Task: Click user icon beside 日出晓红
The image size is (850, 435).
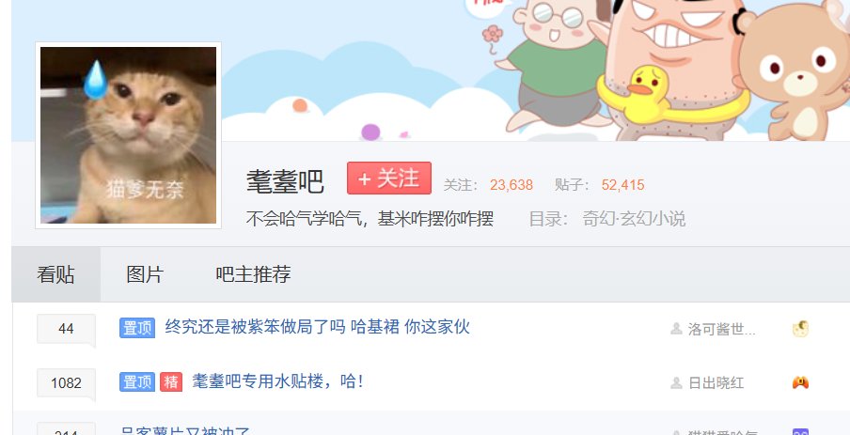Action: (x=677, y=383)
